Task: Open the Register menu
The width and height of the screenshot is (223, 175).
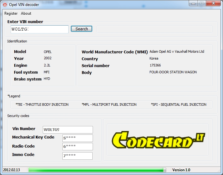Action: pyautogui.click(x=11, y=13)
